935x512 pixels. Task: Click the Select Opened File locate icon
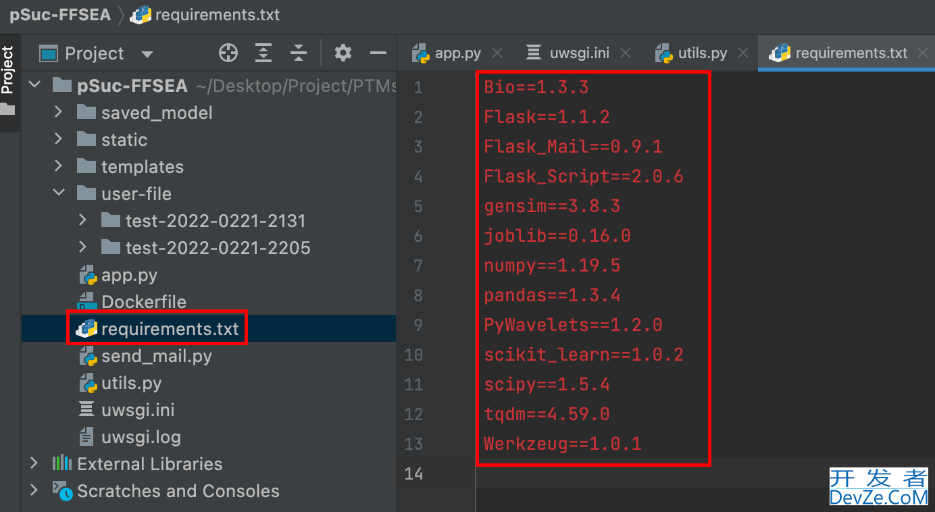[x=228, y=53]
